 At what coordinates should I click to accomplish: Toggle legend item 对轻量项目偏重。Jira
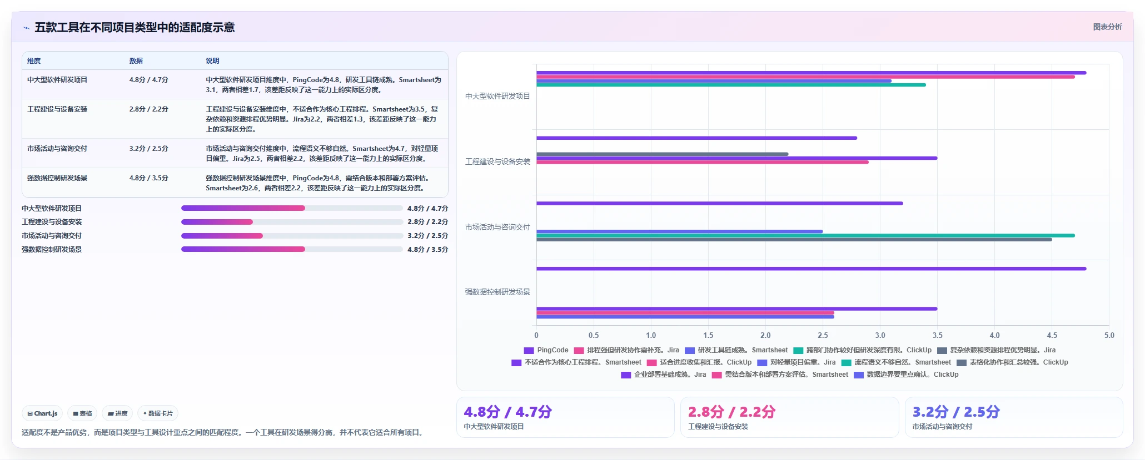pos(796,362)
